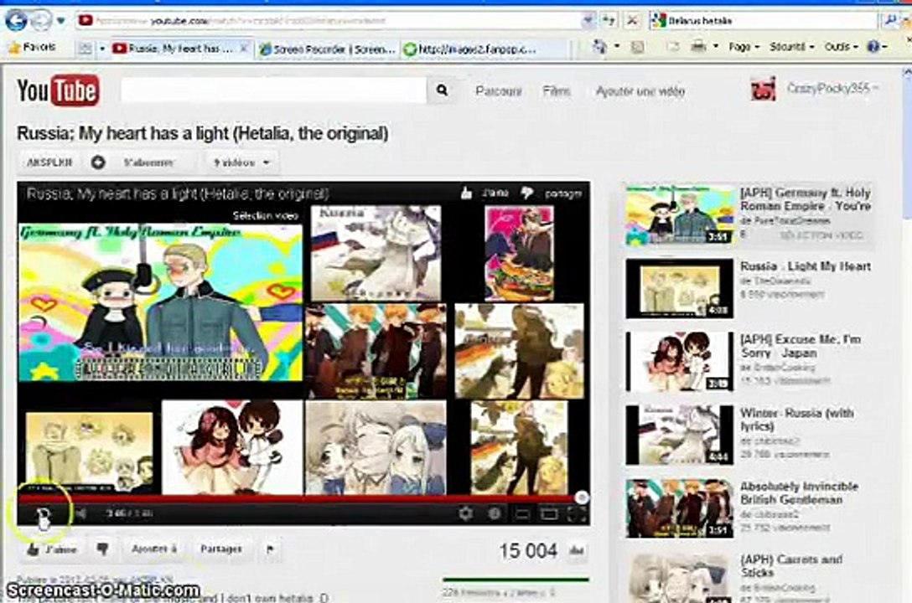Open the Outils menu
This screenshot has width=912, height=603.
841,46
